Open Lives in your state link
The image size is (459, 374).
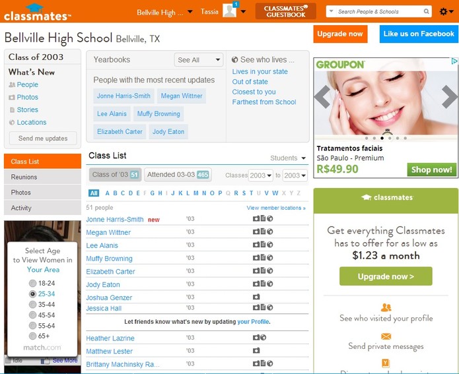tap(260, 72)
